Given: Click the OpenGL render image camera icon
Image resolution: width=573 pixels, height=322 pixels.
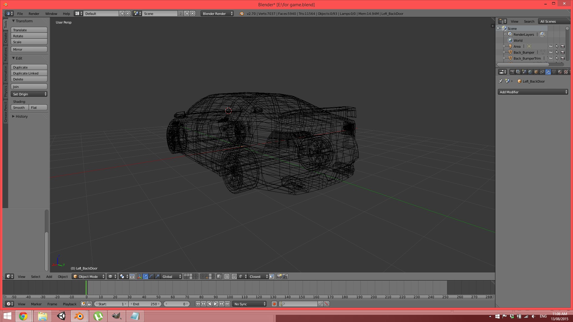Looking at the screenshot, I should pos(279,277).
